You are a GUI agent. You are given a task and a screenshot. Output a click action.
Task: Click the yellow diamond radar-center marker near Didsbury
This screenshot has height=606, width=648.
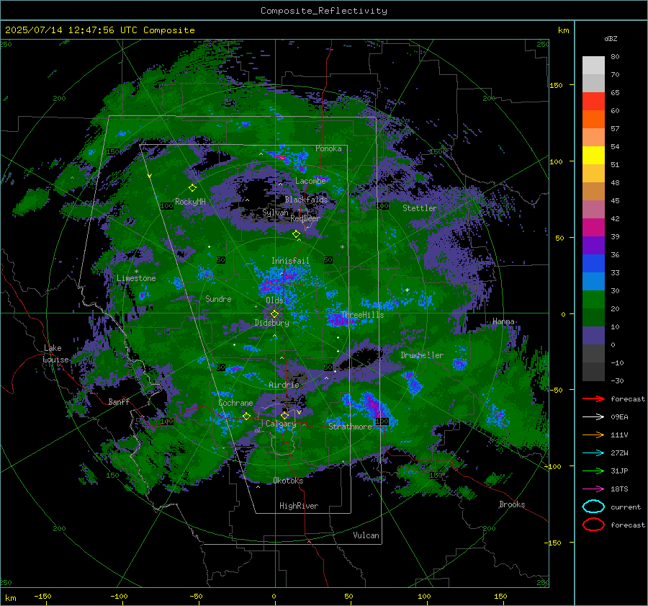[274, 314]
